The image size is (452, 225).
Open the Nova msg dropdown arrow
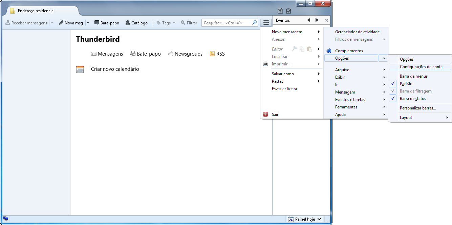click(x=88, y=23)
